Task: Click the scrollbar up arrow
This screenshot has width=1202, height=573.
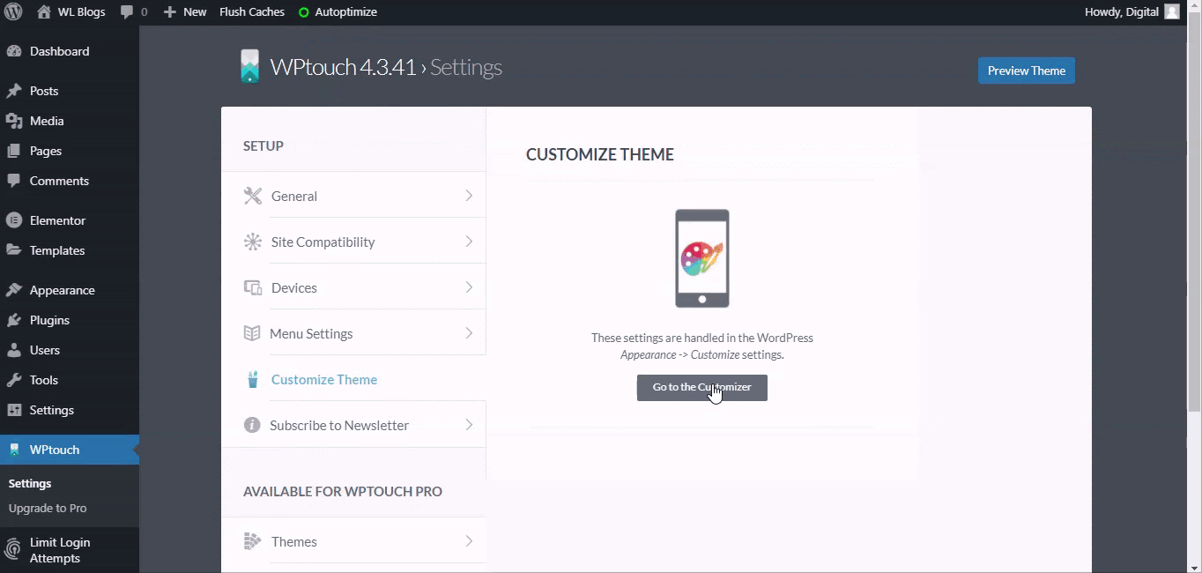Action: coord(1194,5)
